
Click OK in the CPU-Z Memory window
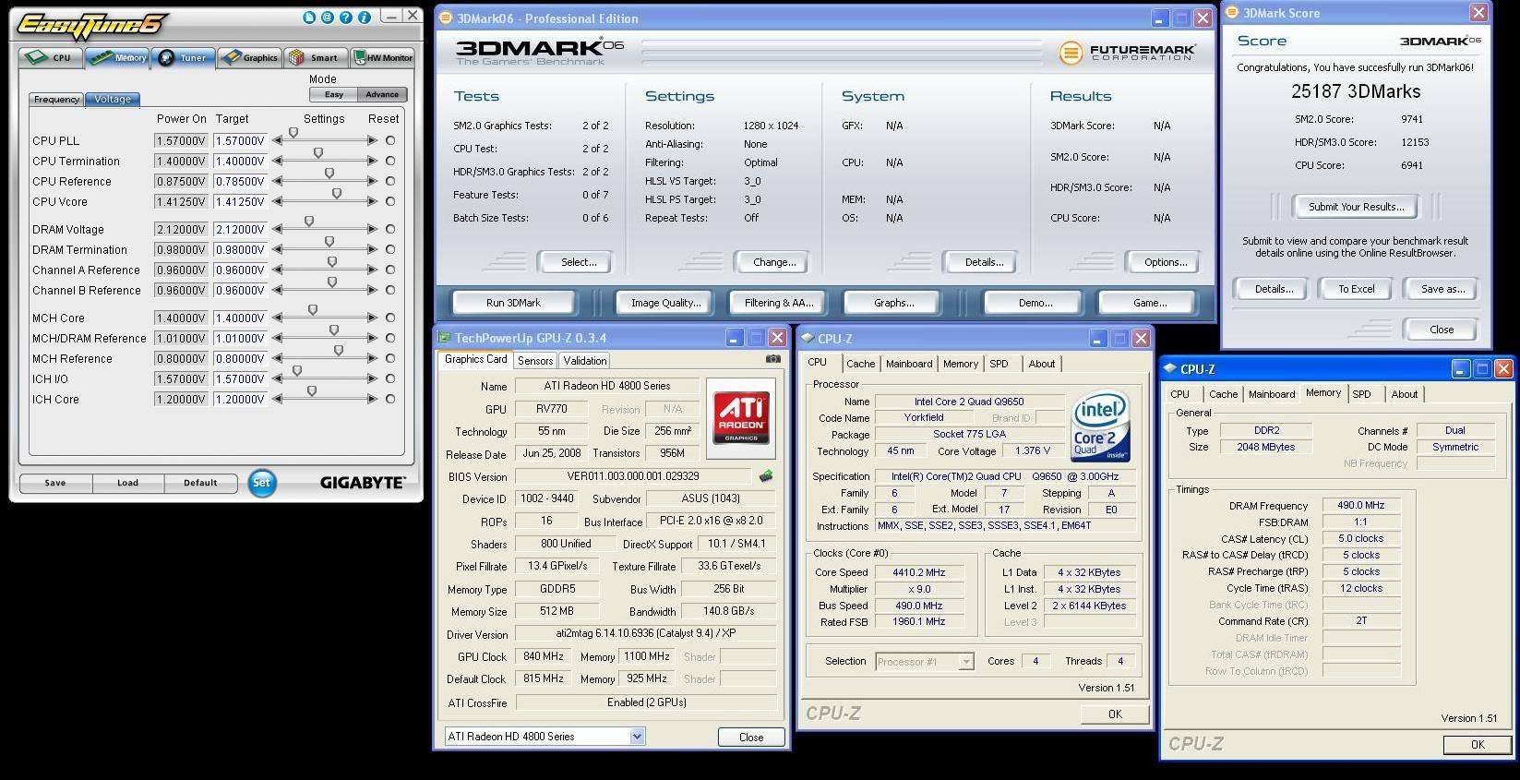[x=1478, y=744]
